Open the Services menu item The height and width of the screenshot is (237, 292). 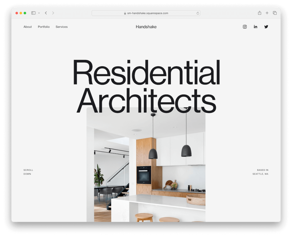(62, 27)
